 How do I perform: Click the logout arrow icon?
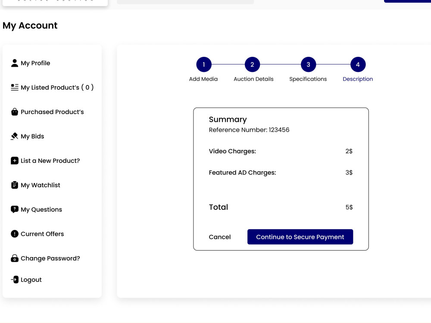pyautogui.click(x=15, y=280)
